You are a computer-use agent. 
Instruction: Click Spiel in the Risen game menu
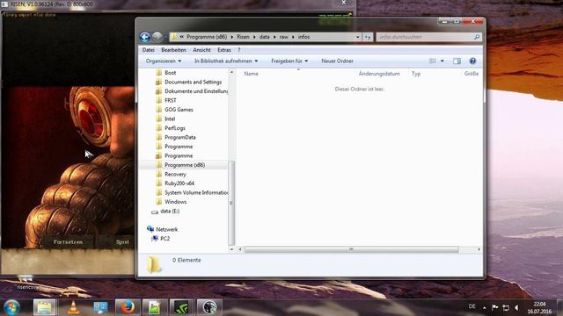[x=122, y=242]
